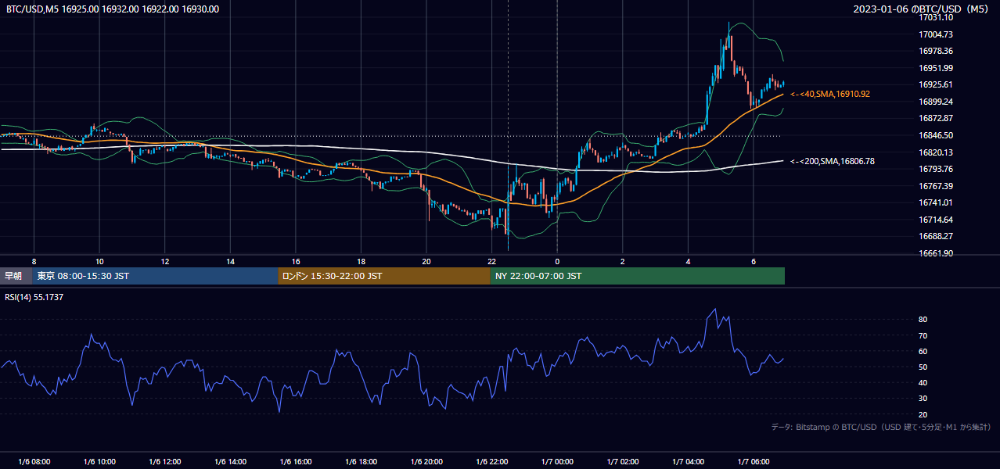The height and width of the screenshot is (469, 1000).
Task: Select the 東京 08:00-15:30 JST session bar
Action: coord(155,276)
